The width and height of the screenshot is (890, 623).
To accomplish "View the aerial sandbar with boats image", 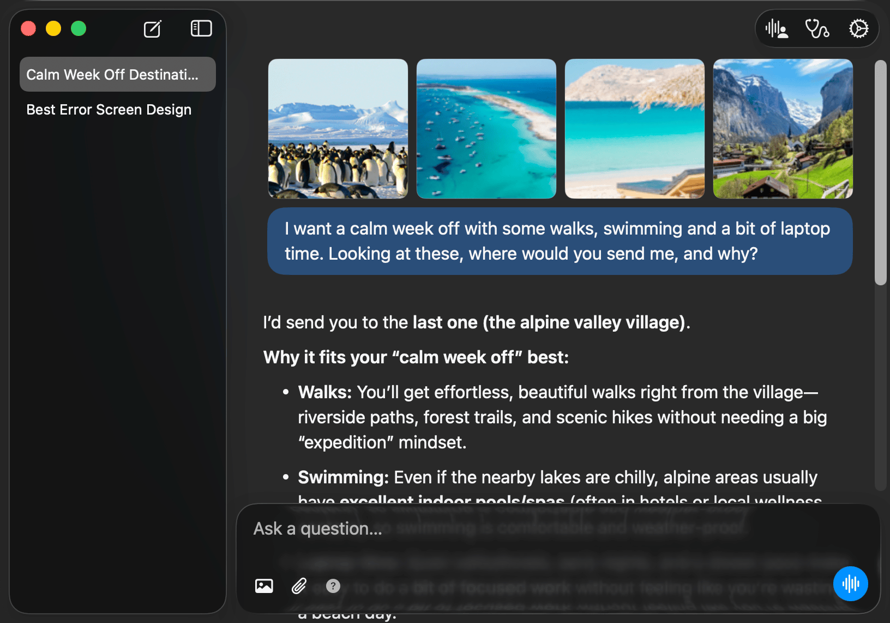I will click(486, 129).
